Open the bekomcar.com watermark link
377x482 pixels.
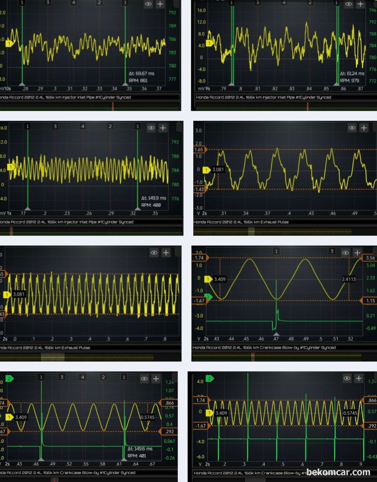[x=338, y=472]
